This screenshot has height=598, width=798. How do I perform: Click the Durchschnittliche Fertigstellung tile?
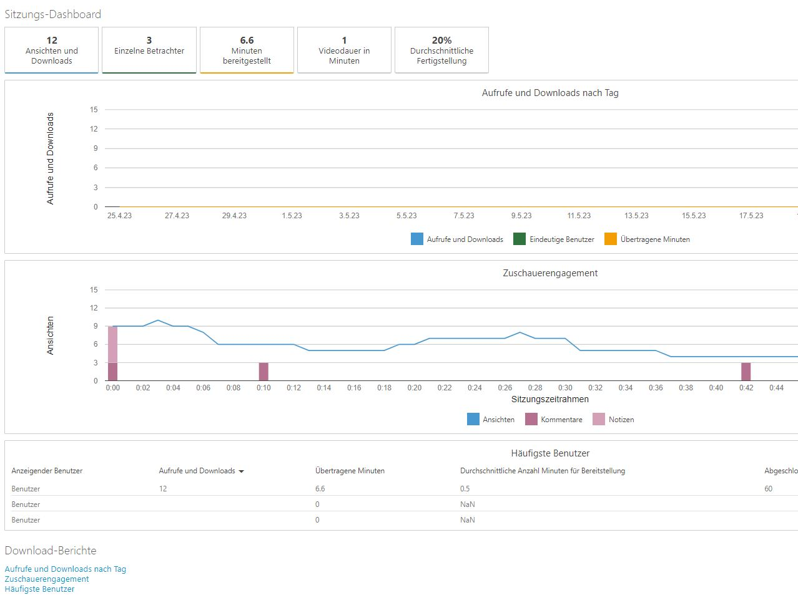[441, 51]
